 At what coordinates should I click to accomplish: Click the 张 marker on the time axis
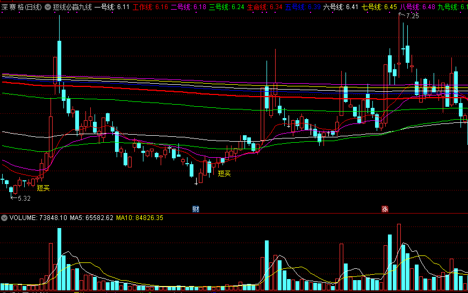(385, 209)
